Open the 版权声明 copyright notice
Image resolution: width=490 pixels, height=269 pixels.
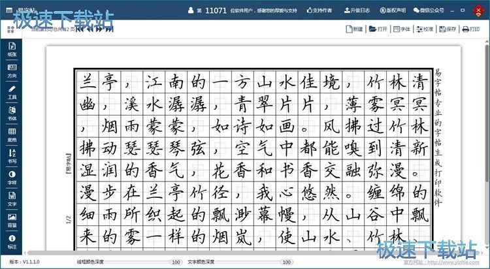tap(393, 10)
